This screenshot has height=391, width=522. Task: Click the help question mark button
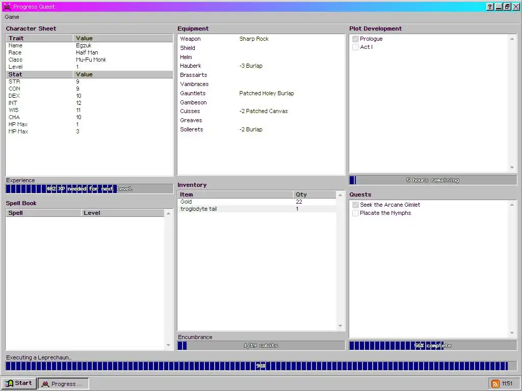pyautogui.click(x=490, y=7)
